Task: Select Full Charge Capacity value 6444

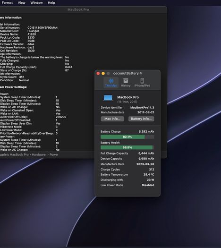Action: 69,67
